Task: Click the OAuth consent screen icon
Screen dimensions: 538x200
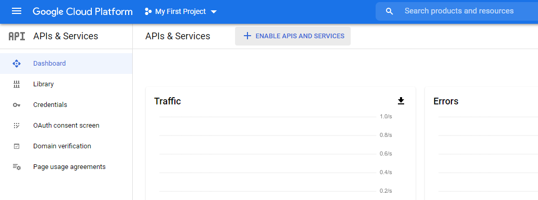Action: (x=17, y=126)
